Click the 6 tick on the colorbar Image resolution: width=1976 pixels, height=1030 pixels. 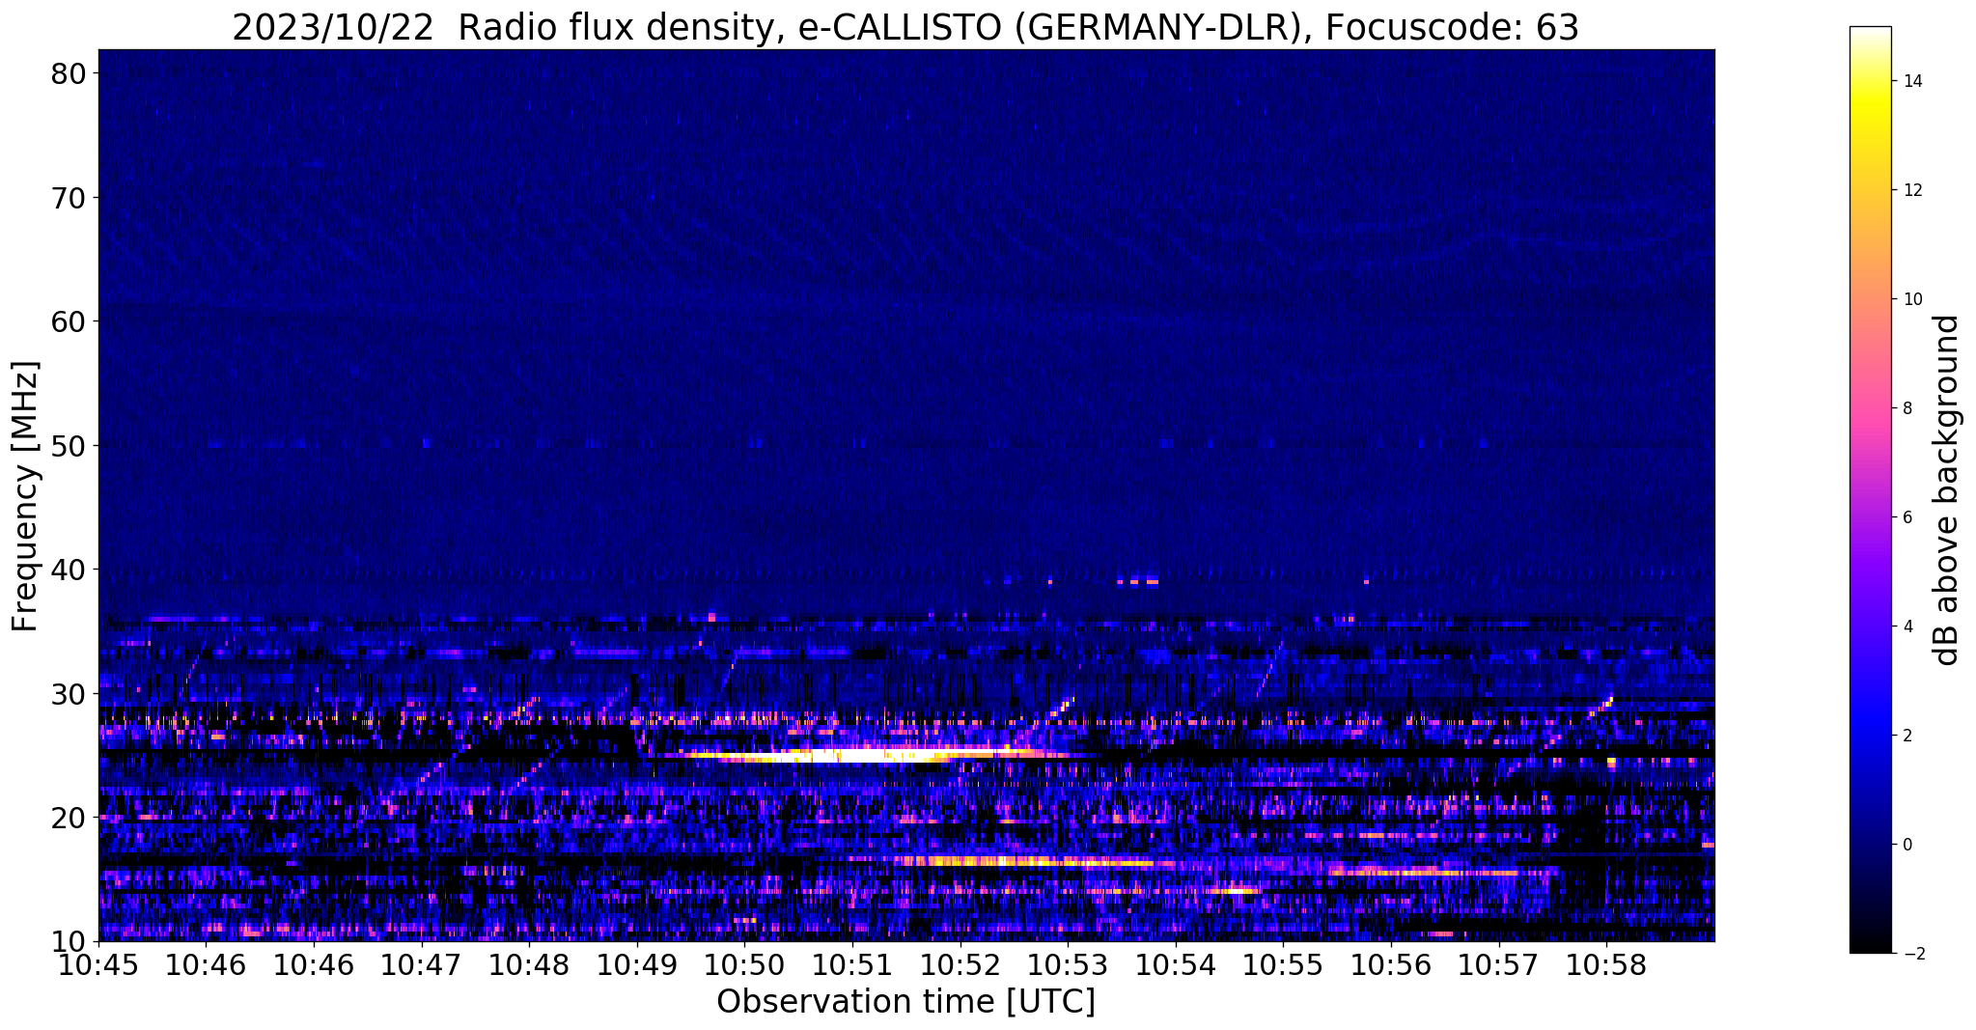click(x=1907, y=517)
